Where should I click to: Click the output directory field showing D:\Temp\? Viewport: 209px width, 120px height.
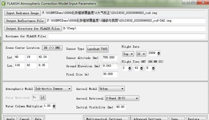coord(134,28)
